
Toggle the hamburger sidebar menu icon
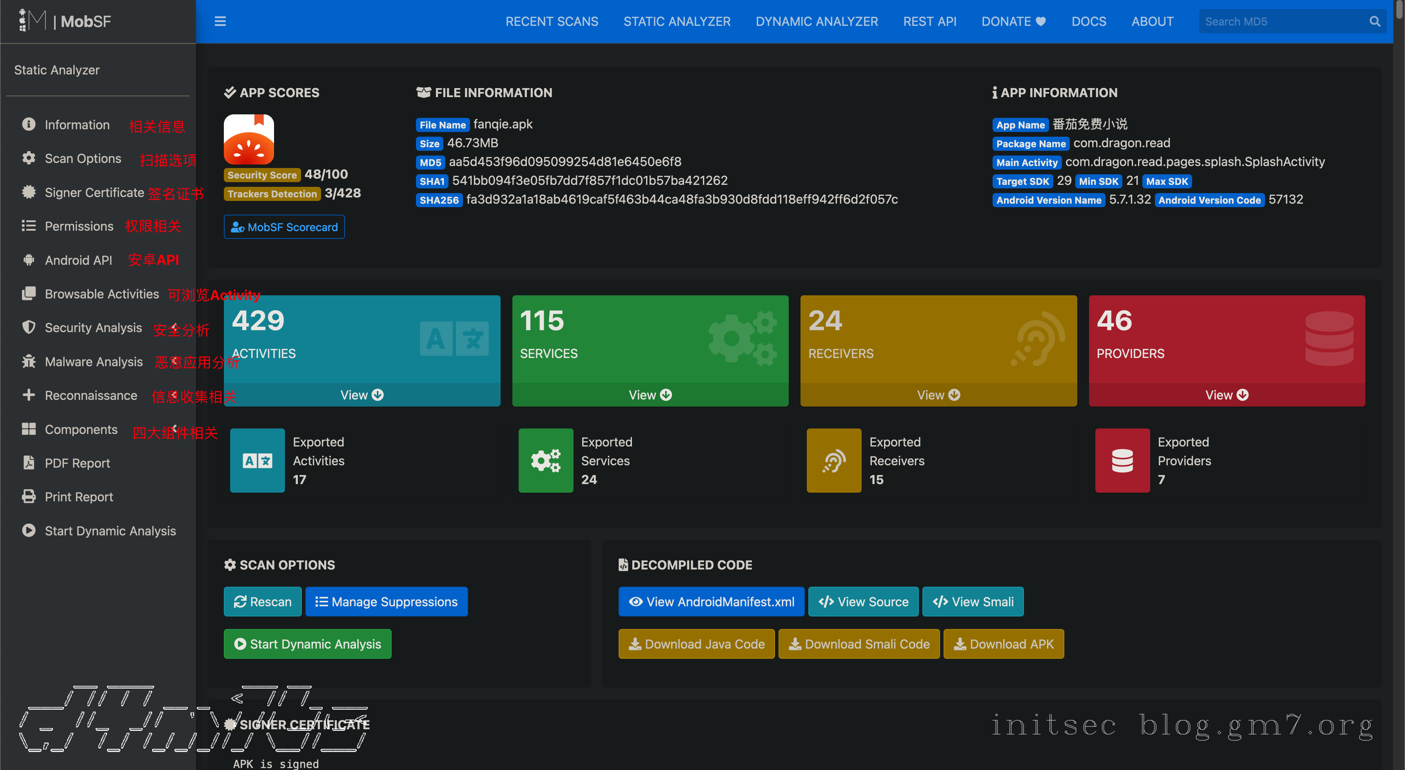[220, 21]
